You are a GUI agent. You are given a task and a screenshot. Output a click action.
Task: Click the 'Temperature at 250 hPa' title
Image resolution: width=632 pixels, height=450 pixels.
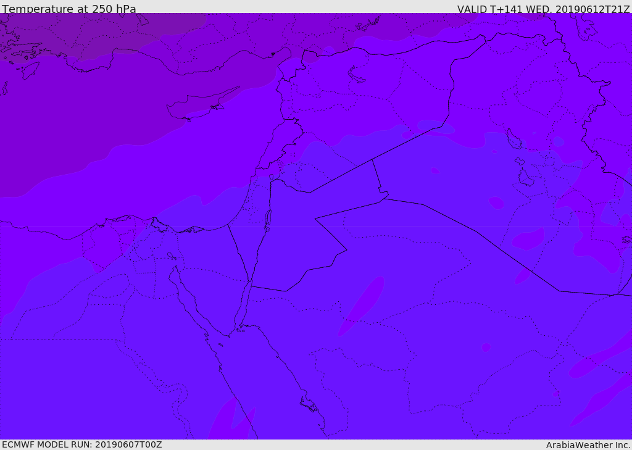pos(69,9)
